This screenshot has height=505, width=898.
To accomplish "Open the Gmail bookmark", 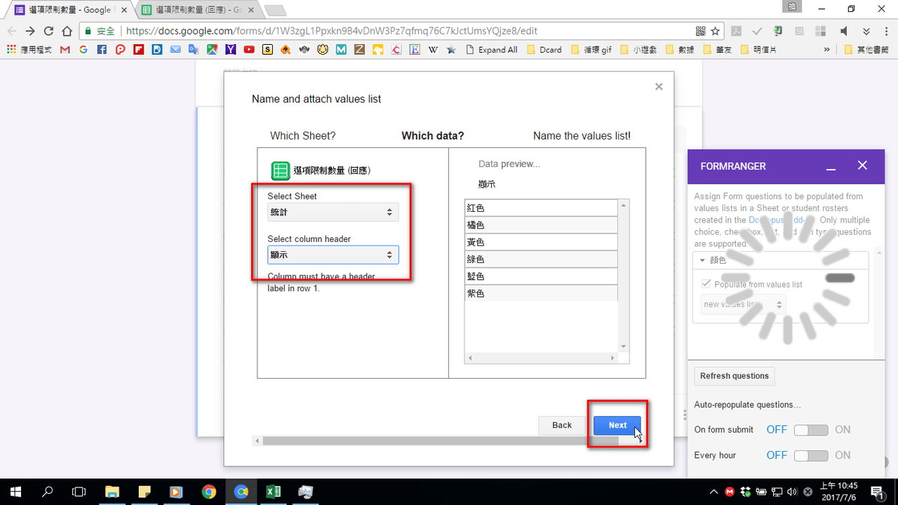I will pos(65,50).
